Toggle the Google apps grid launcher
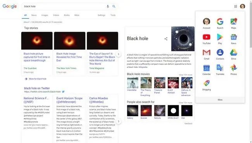This screenshot has height=143, width=252. [x=236, y=7]
